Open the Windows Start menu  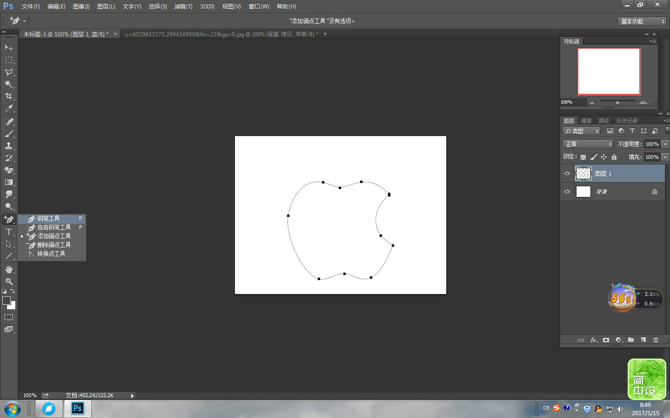tap(13, 409)
